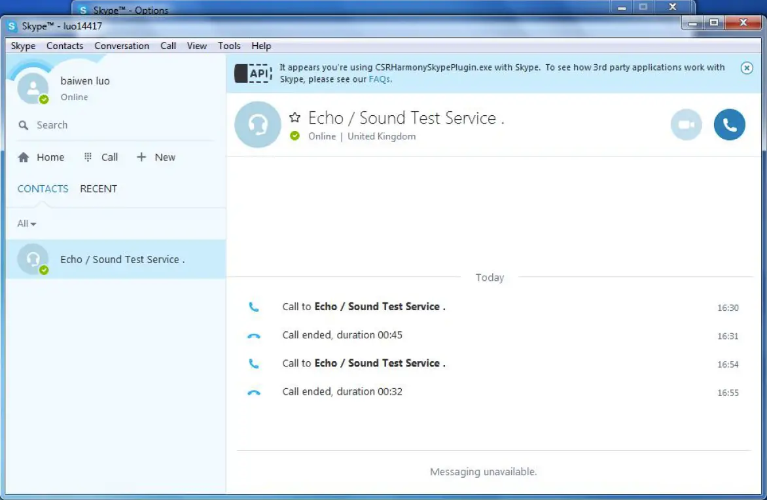Start a voice call with the blue phone button
The width and height of the screenshot is (767, 500).
729,124
